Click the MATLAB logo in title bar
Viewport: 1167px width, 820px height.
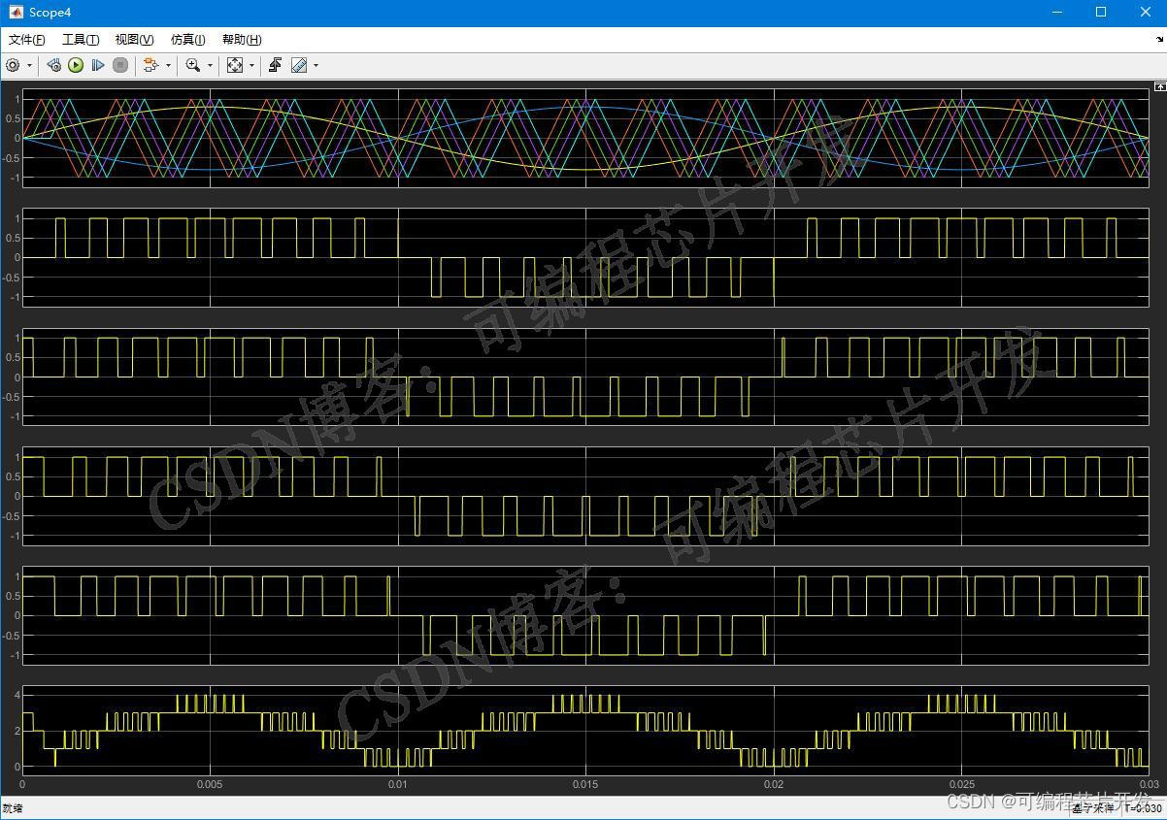[15, 13]
